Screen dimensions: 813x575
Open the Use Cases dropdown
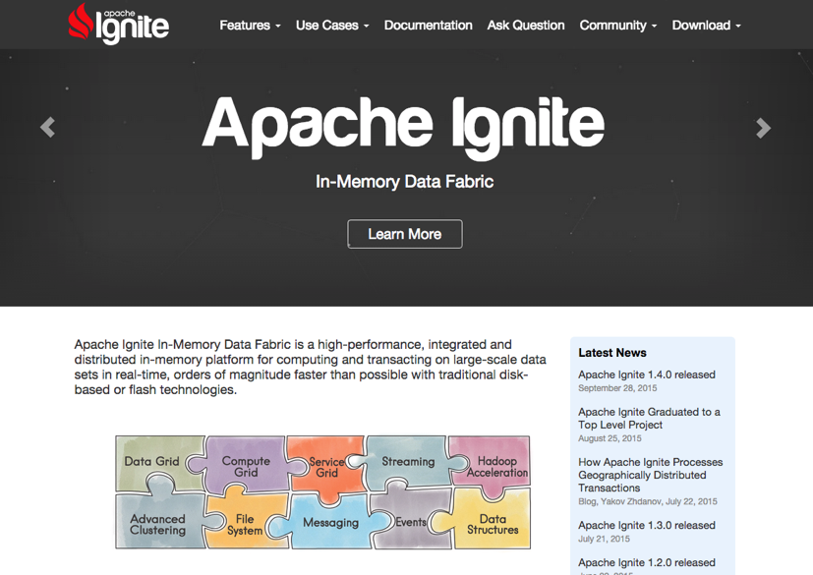tap(332, 26)
